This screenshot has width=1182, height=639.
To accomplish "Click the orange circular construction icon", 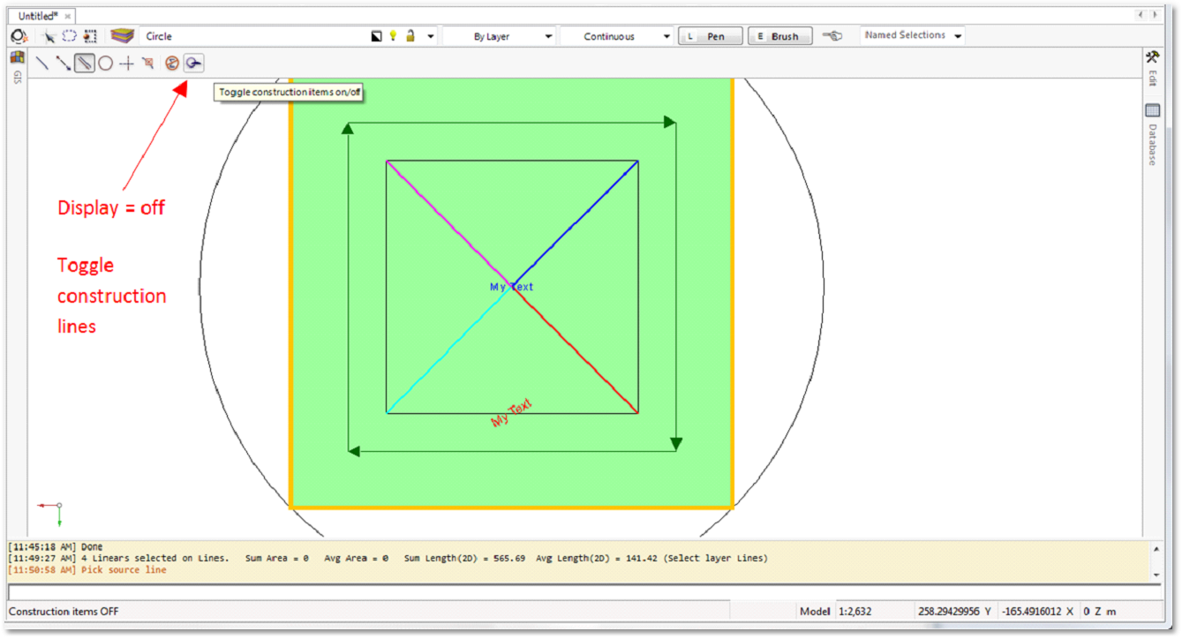I will click(172, 63).
